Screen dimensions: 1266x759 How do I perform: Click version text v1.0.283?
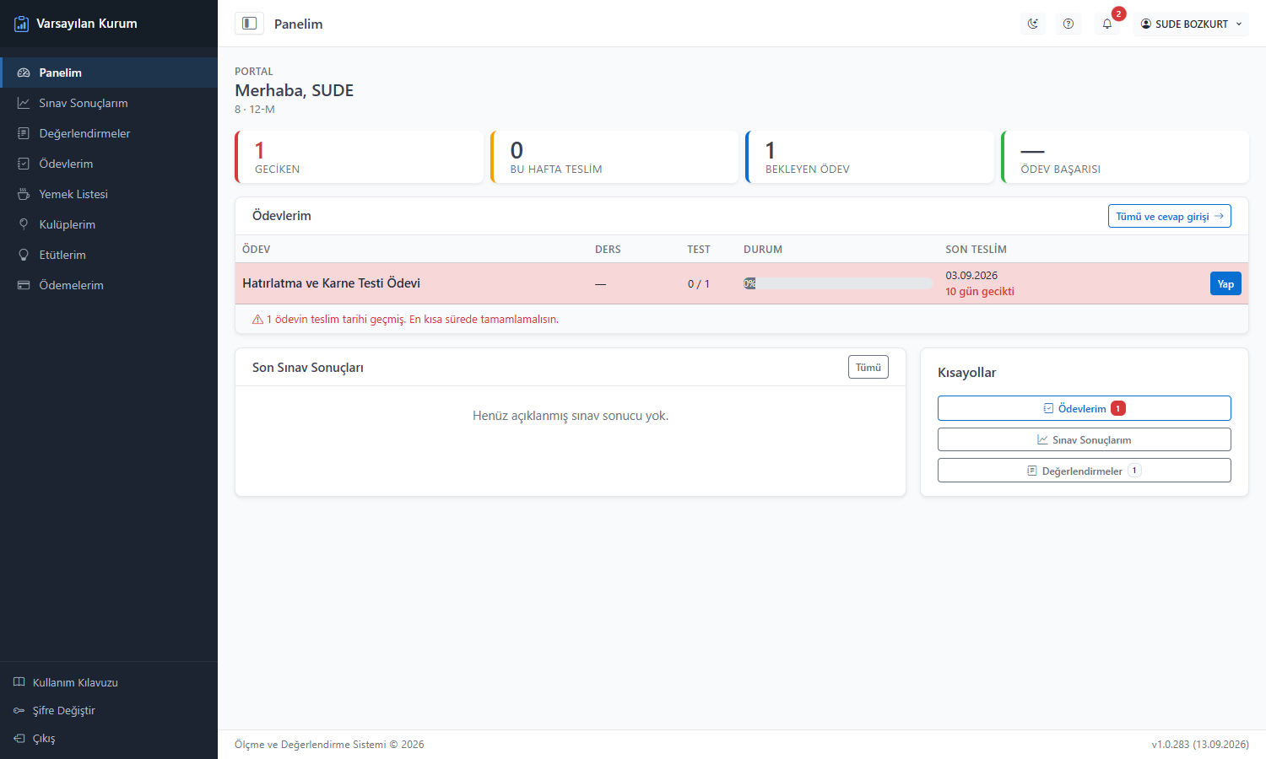coord(1200,745)
